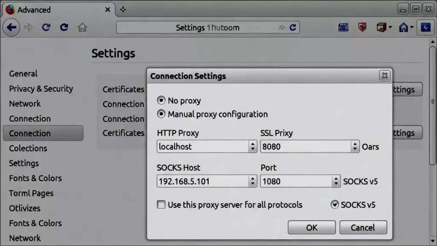437x246 pixels.
Task: Select General in the settings sidebar
Action: click(x=23, y=74)
